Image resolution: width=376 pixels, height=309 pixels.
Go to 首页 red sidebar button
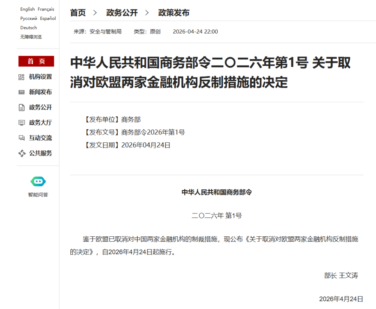coord(36,61)
